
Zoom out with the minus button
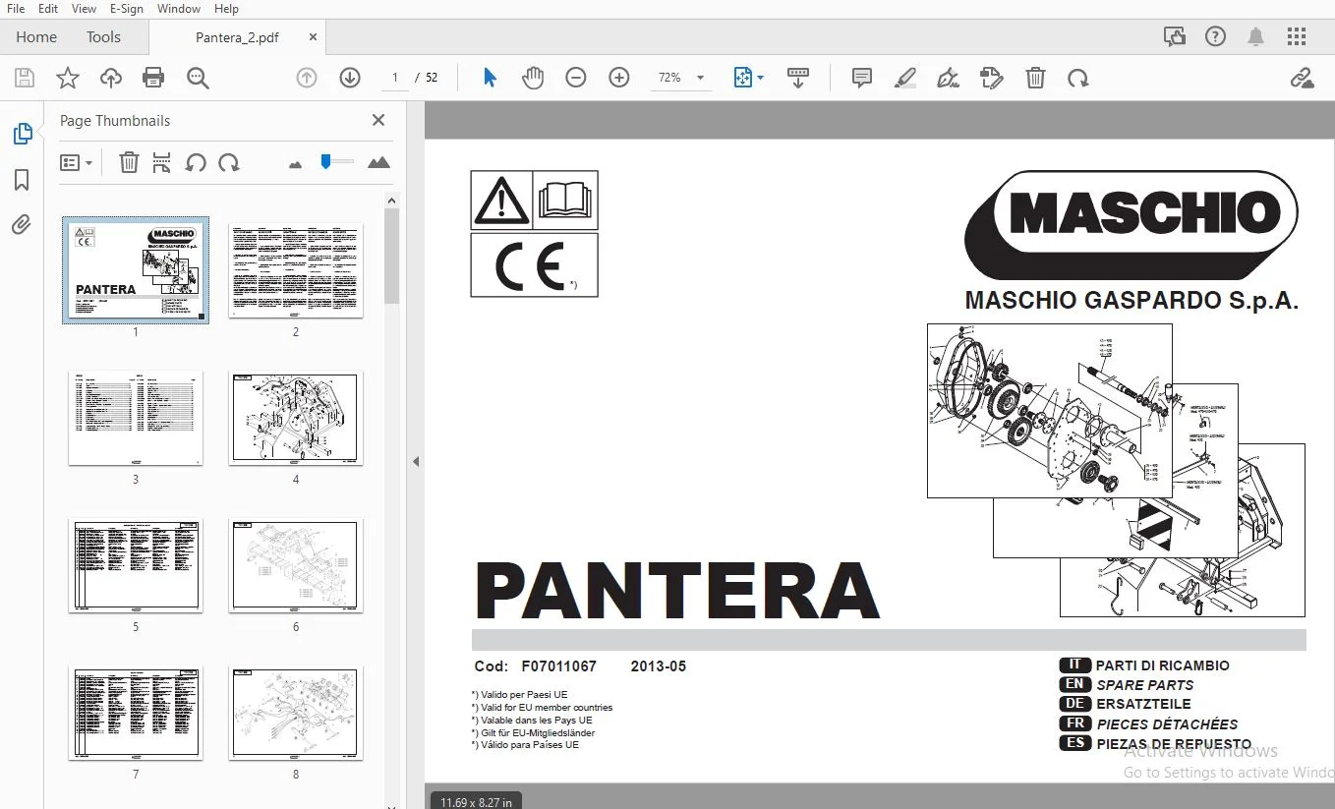point(576,78)
